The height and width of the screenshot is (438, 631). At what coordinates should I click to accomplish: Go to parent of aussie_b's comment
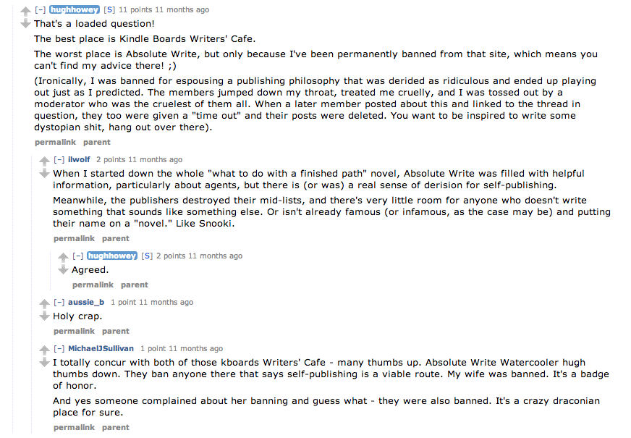116,331
